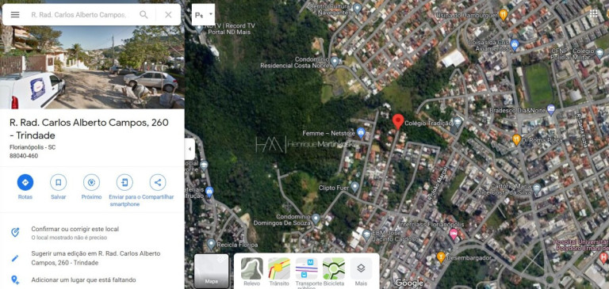The width and height of the screenshot is (609, 289).
Task: Click the Compartilhar share icon
Action: click(x=158, y=182)
